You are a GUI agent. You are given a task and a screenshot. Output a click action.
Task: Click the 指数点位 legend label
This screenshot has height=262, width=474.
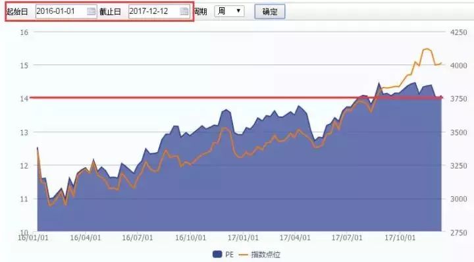coord(265,255)
